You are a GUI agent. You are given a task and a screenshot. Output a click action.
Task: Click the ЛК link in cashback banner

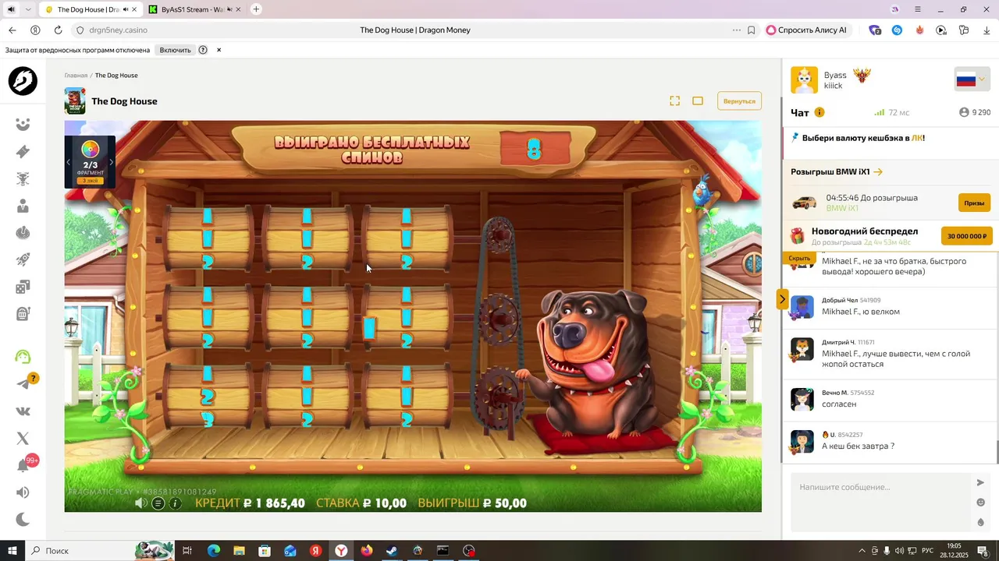(918, 138)
